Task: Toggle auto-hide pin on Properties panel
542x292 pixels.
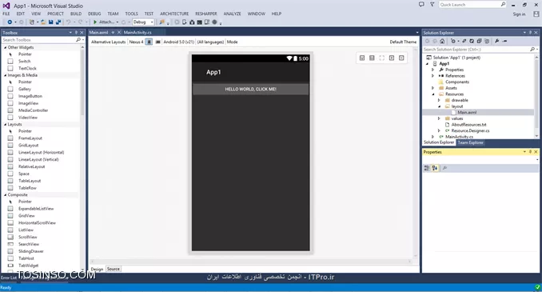Action: click(530, 152)
